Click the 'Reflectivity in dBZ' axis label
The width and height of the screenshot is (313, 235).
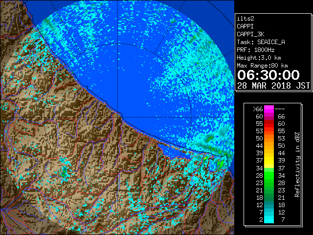click(297, 164)
